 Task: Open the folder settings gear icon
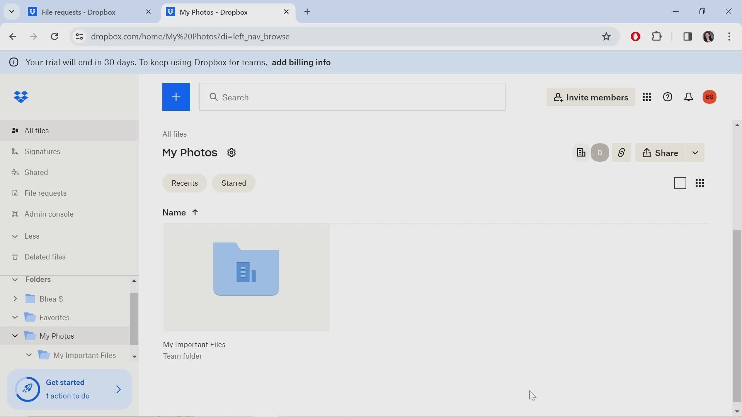[x=231, y=153]
